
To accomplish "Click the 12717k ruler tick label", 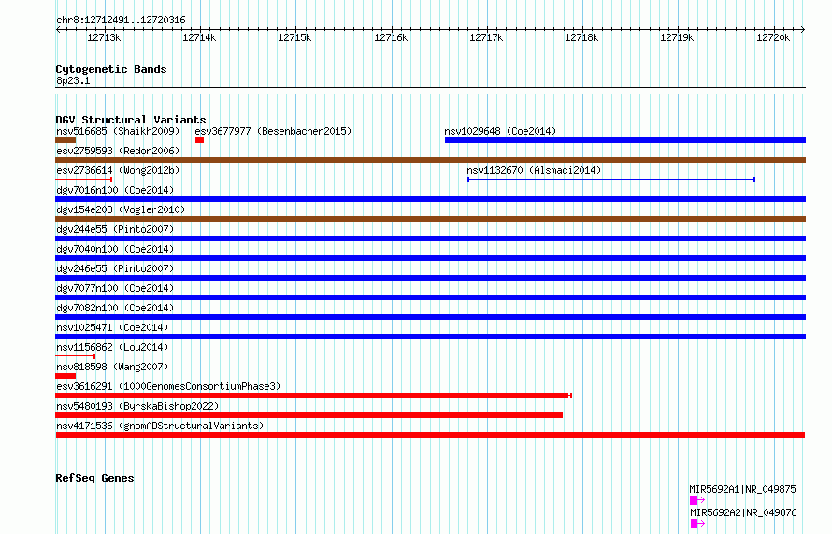I will 486,37.
